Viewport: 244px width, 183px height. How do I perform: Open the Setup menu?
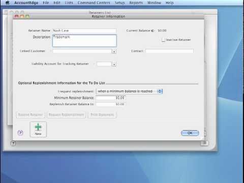pos(119,3)
